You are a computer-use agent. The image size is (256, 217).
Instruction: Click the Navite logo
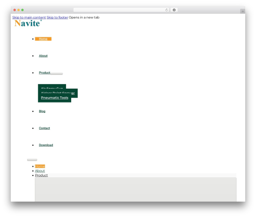[28, 23]
